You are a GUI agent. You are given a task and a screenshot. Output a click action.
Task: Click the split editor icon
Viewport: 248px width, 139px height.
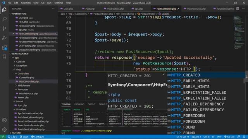tap(238, 8)
